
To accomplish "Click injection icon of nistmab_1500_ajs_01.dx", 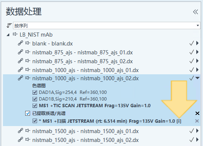I will point(28,130).
